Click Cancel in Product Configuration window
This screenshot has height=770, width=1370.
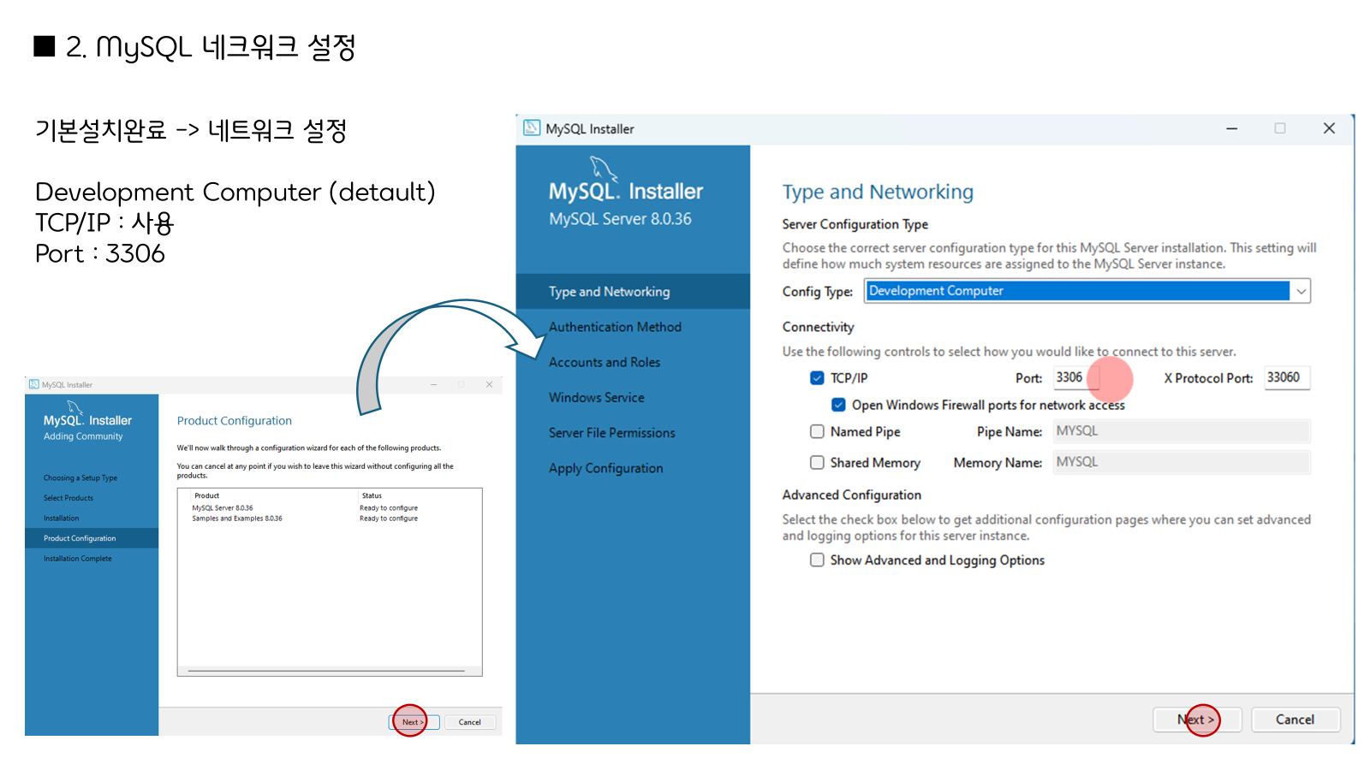[469, 722]
